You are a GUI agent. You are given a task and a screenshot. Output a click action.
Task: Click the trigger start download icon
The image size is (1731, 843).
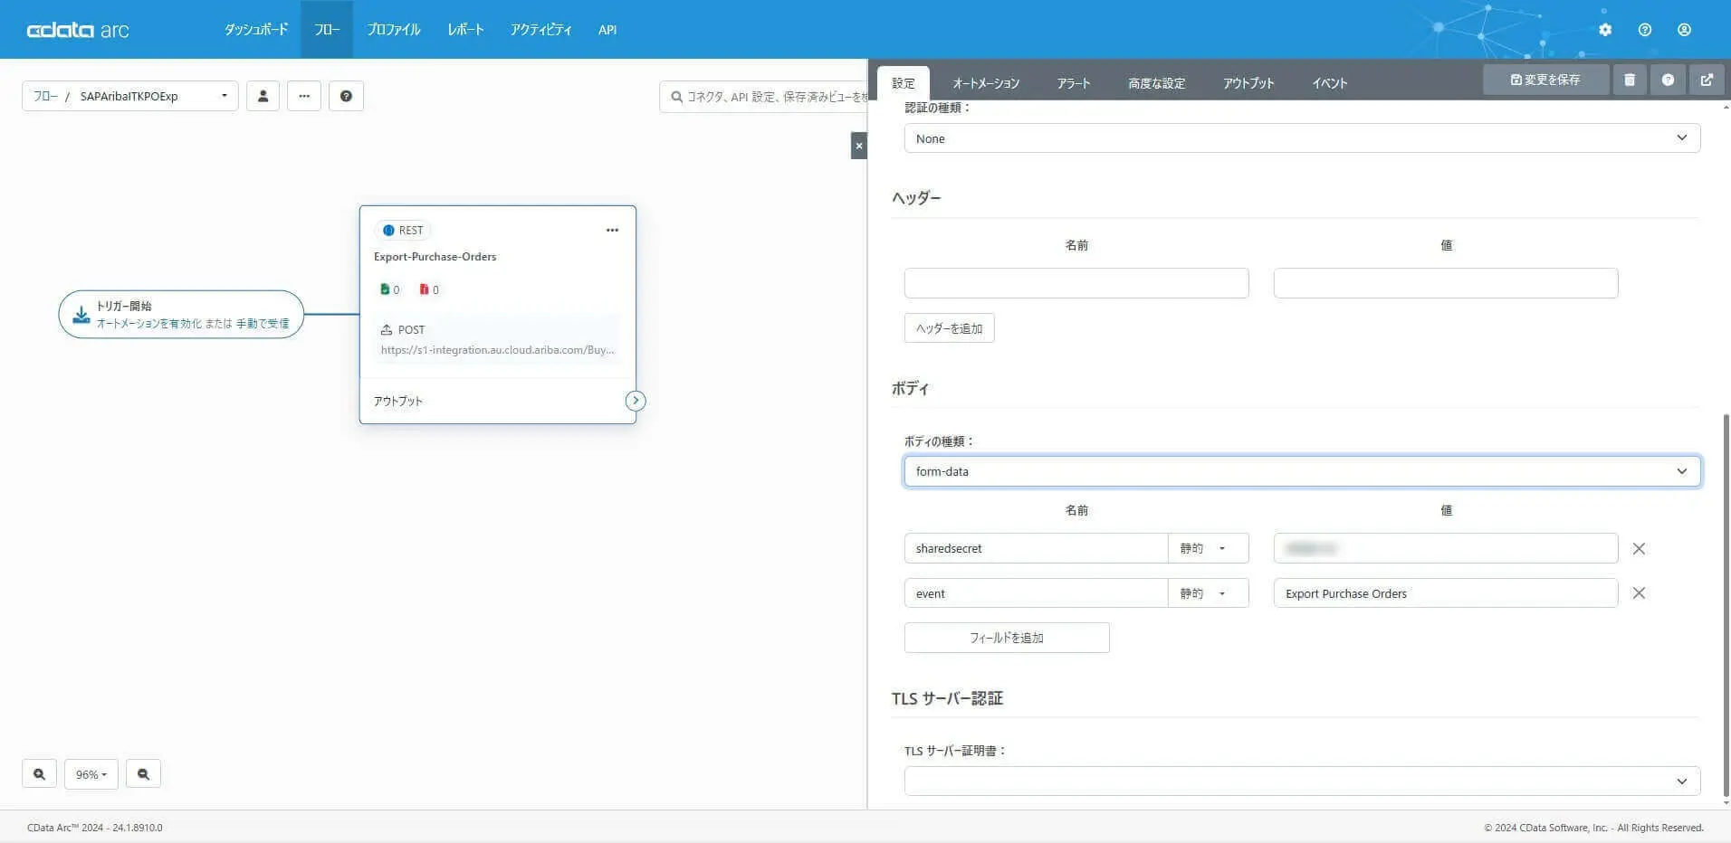click(x=81, y=315)
